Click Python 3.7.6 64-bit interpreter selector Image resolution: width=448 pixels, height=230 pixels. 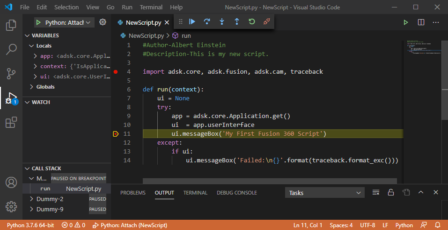[x=30, y=225]
